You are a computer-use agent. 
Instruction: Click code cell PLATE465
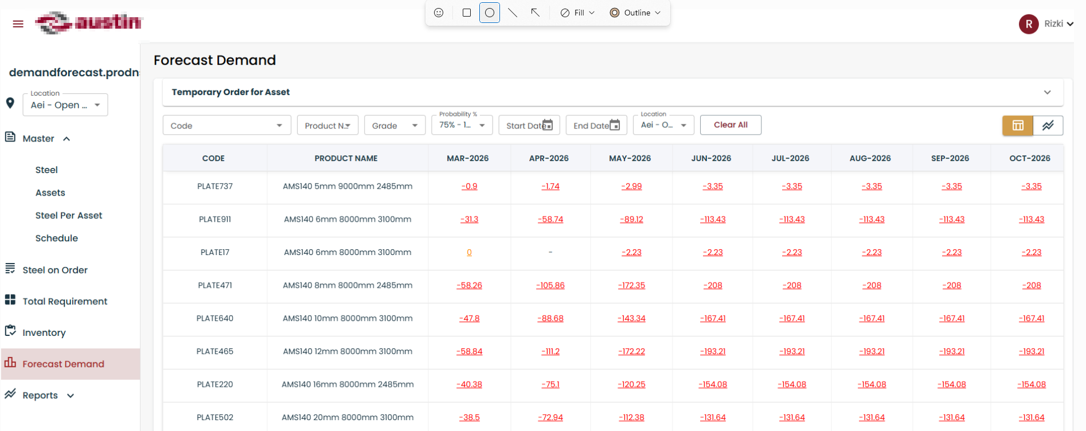[x=215, y=351]
